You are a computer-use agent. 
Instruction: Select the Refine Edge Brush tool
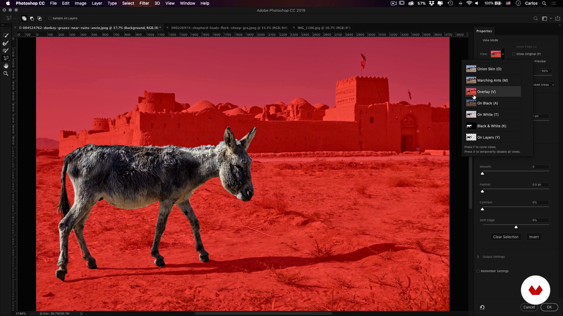(x=6, y=43)
